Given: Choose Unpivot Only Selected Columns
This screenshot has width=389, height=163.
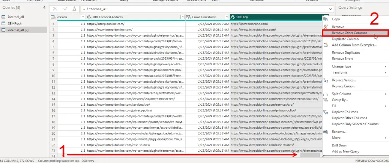Looking at the screenshot, I should pos(355,124).
